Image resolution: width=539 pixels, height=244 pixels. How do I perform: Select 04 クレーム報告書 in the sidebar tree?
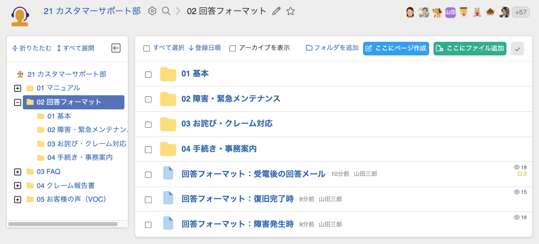65,185
